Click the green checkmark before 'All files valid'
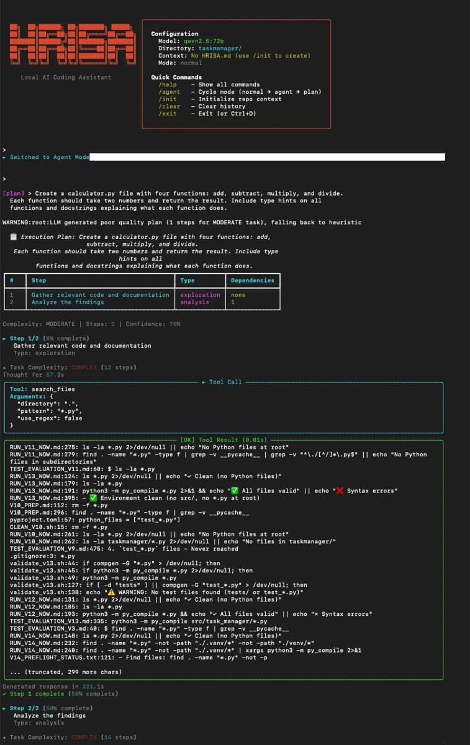 pyautogui.click(x=235, y=491)
